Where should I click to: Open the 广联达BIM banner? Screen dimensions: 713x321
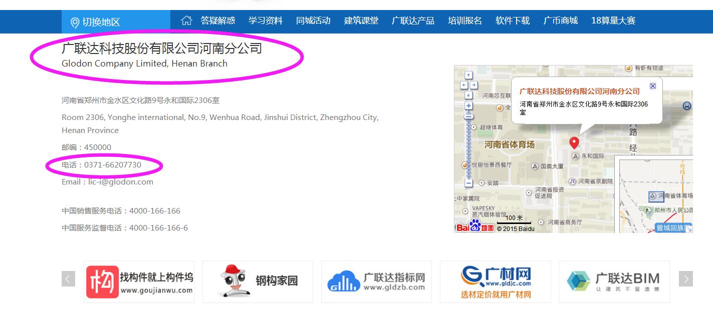pyautogui.click(x=614, y=281)
